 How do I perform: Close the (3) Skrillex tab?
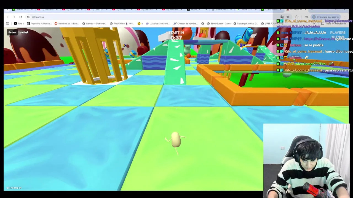[131, 9]
